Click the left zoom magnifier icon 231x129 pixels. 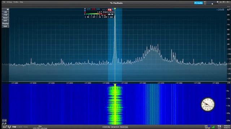3,124
